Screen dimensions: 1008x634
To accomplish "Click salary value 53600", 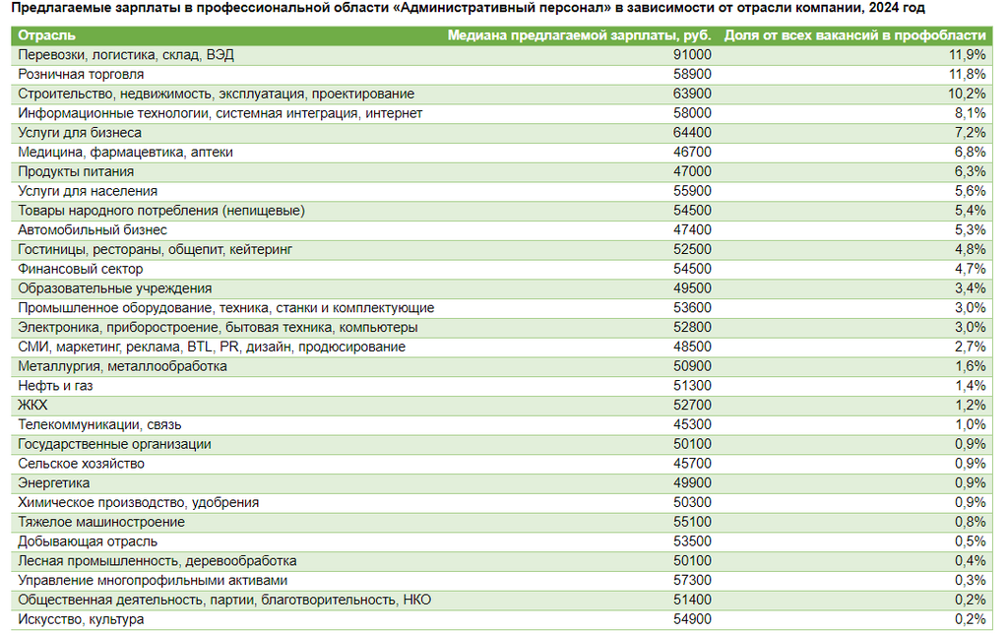I will tap(692, 308).
